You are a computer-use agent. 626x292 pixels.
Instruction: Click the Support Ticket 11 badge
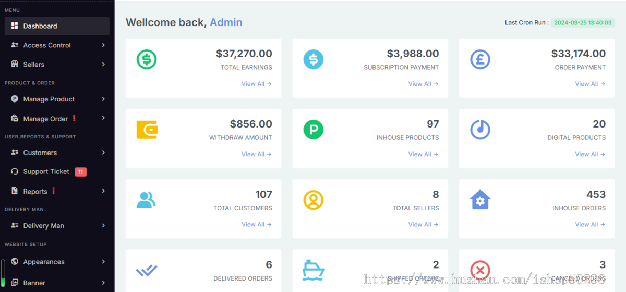[x=80, y=172]
